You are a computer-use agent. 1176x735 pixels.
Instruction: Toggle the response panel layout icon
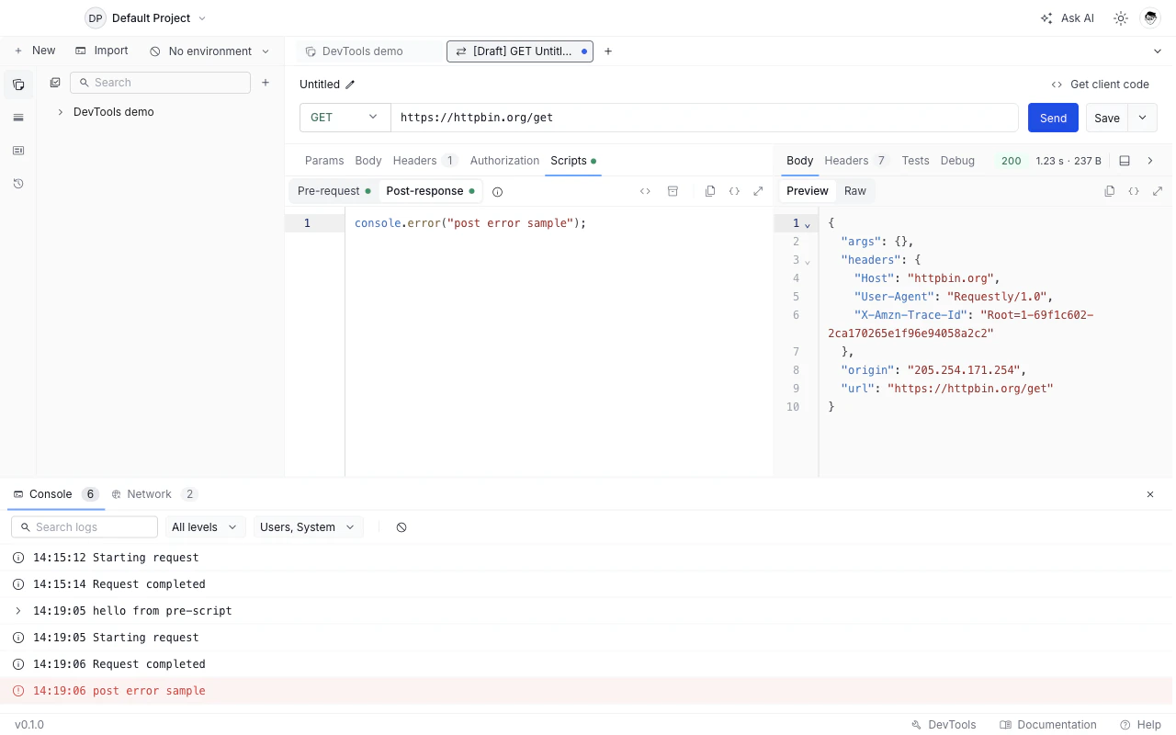click(x=1125, y=161)
